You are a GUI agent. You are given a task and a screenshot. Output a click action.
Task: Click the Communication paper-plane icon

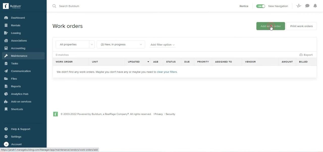coord(6,71)
